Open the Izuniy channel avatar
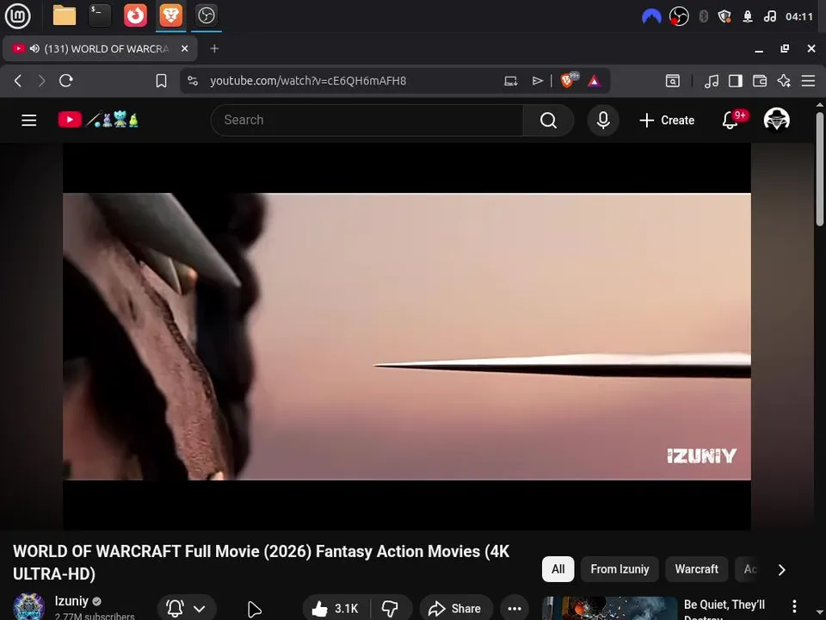The image size is (826, 620). coord(28,607)
